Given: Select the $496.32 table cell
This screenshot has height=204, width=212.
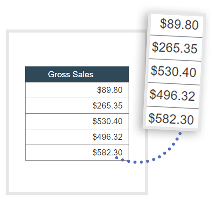Looking at the screenshot, I should pos(77,137).
